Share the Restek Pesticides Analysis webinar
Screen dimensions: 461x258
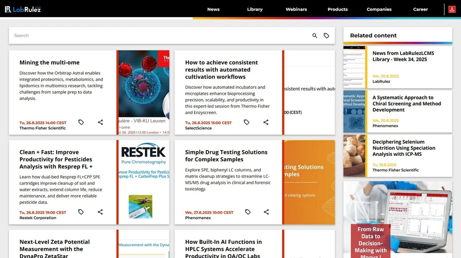pyautogui.click(x=100, y=212)
